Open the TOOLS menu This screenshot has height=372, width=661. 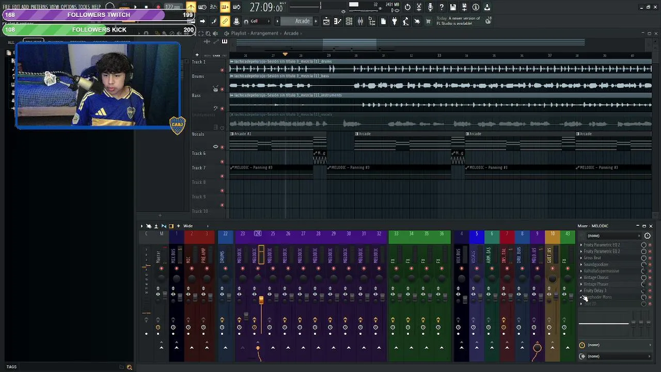point(84,7)
